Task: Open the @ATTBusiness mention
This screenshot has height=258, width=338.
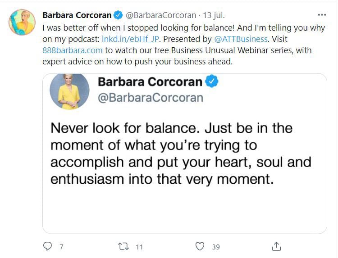Action: (244, 39)
